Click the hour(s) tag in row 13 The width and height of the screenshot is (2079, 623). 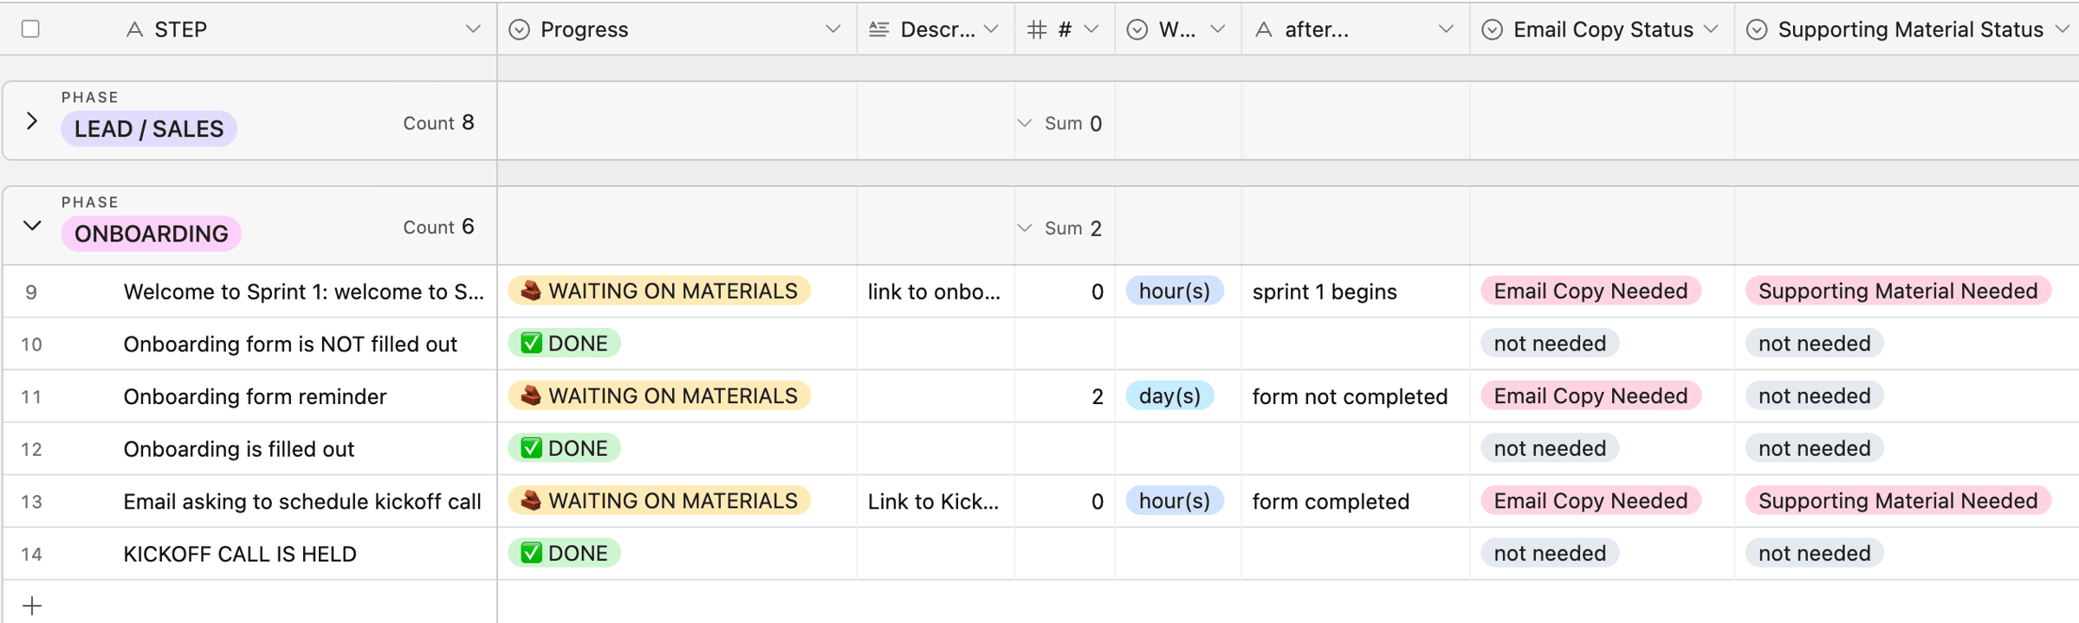pos(1175,501)
